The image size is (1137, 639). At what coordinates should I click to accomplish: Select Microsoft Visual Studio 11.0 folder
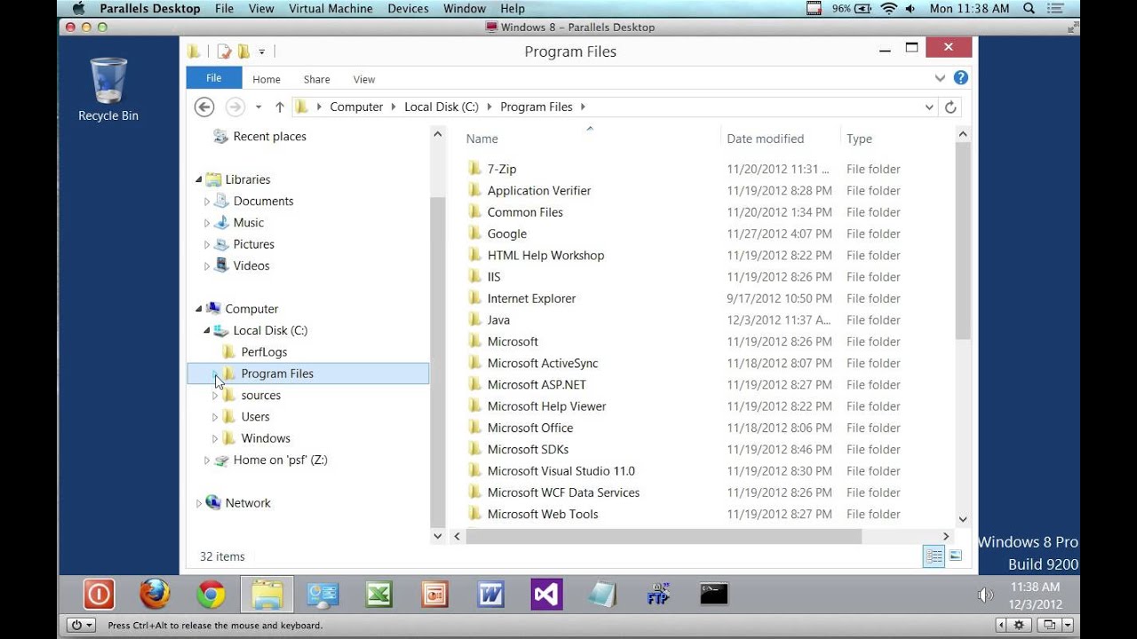(x=561, y=471)
